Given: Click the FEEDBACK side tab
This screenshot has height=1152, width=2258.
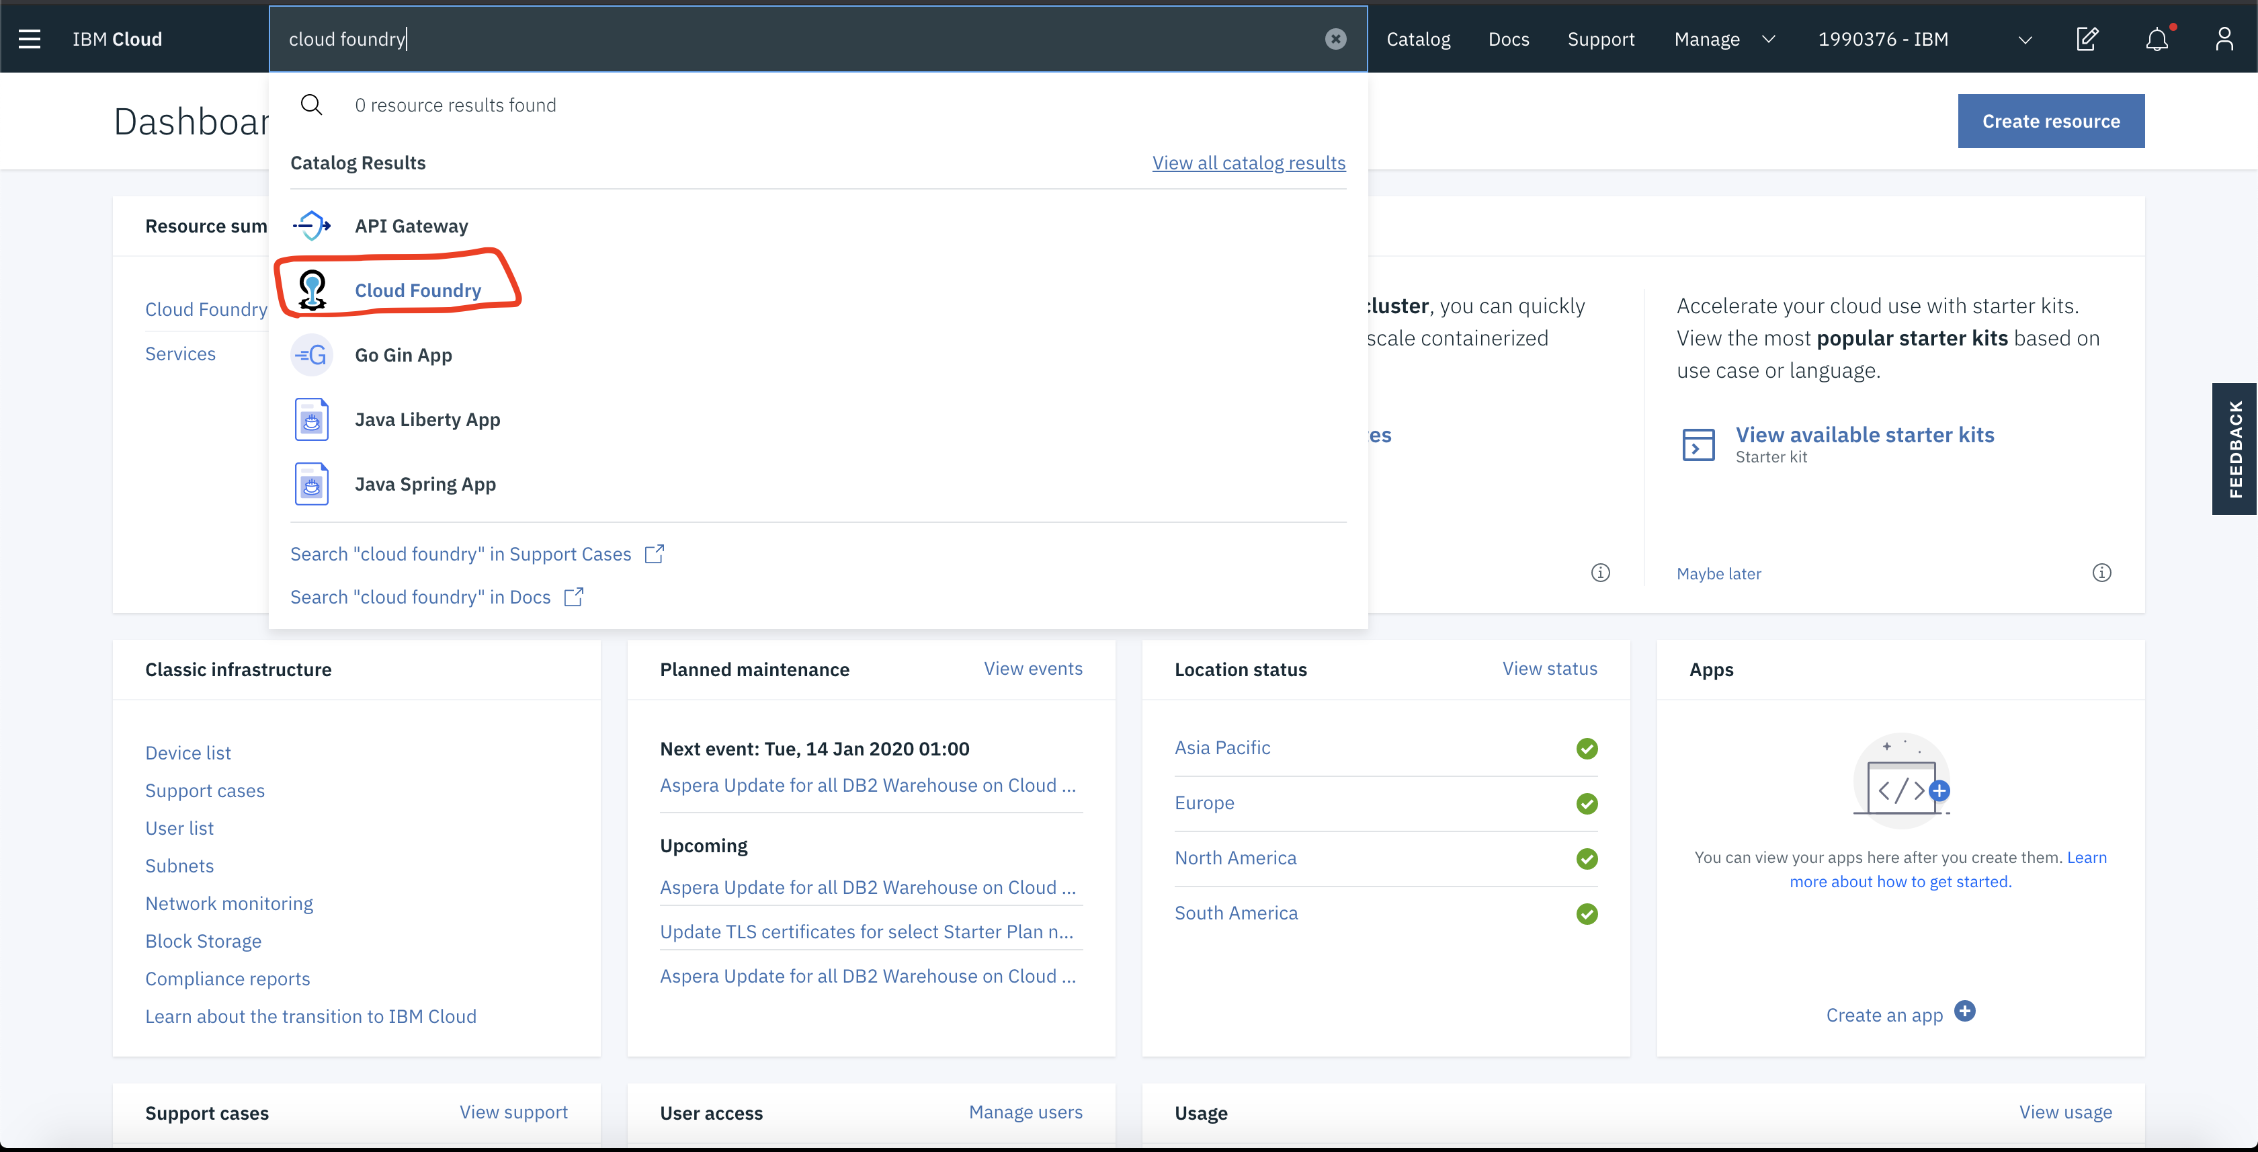Looking at the screenshot, I should tap(2234, 447).
